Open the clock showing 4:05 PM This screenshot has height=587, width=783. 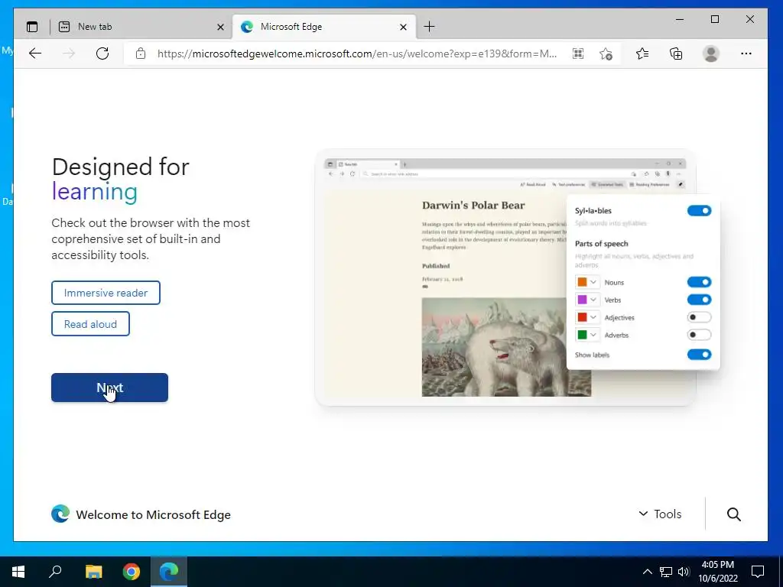[718, 572]
